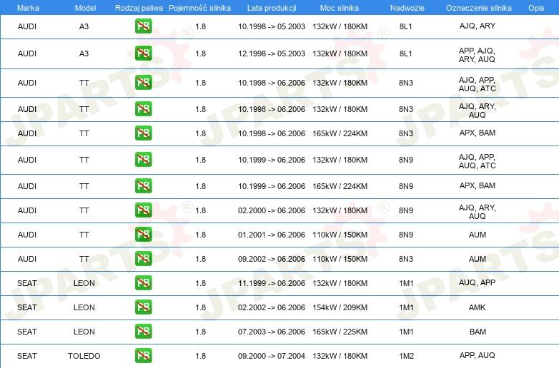This screenshot has height=368, width=559.
Task: Click the Opis column header
Action: pos(536,8)
